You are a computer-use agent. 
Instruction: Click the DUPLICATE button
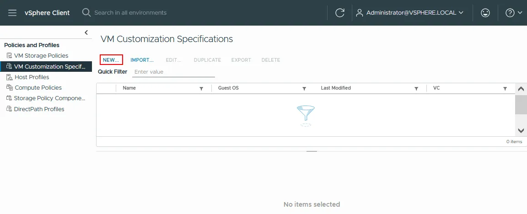tap(207, 60)
